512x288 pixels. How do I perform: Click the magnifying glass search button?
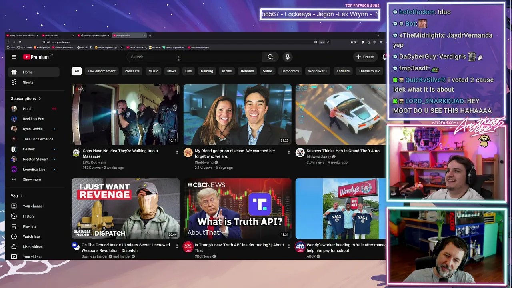pos(270,57)
